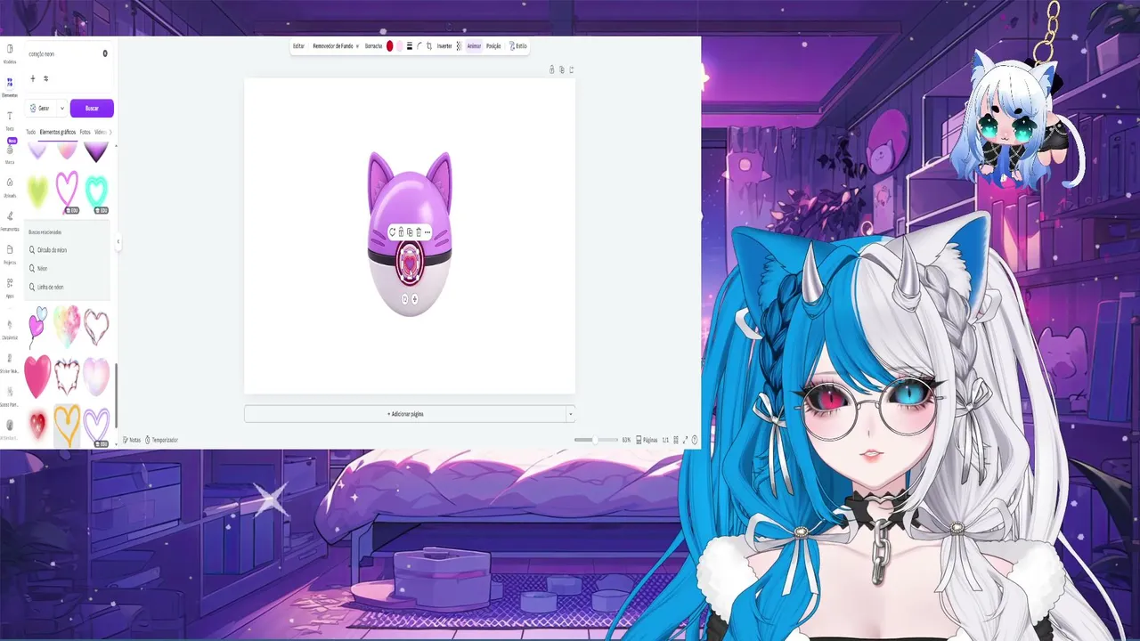Add a new page icon above canvas
The height and width of the screenshot is (641, 1140).
pos(571,69)
